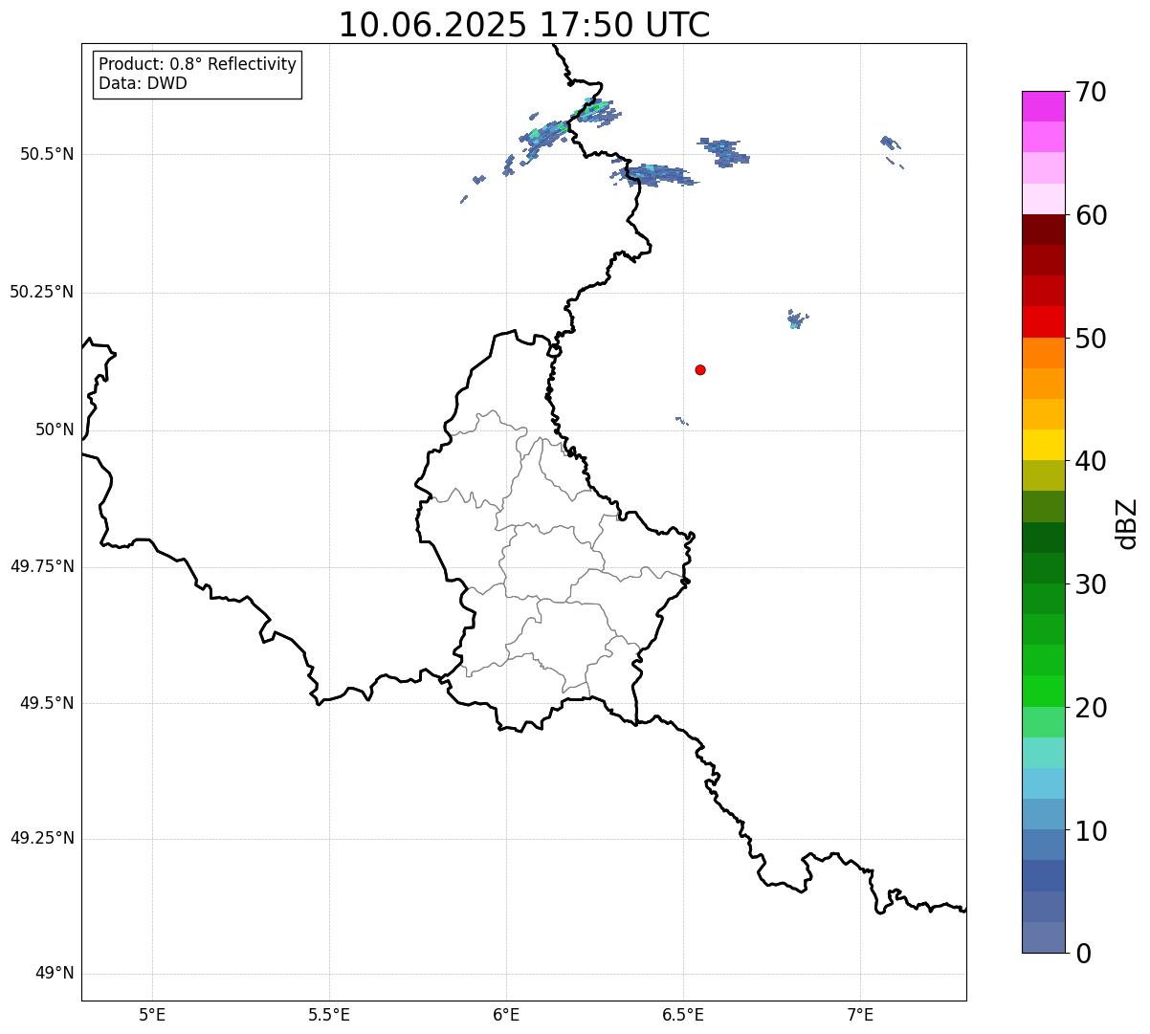Viewport: 1150px width, 1034px height.
Task: Click the radar echo near 6.4°E 50.45°N
Action: coord(656,174)
